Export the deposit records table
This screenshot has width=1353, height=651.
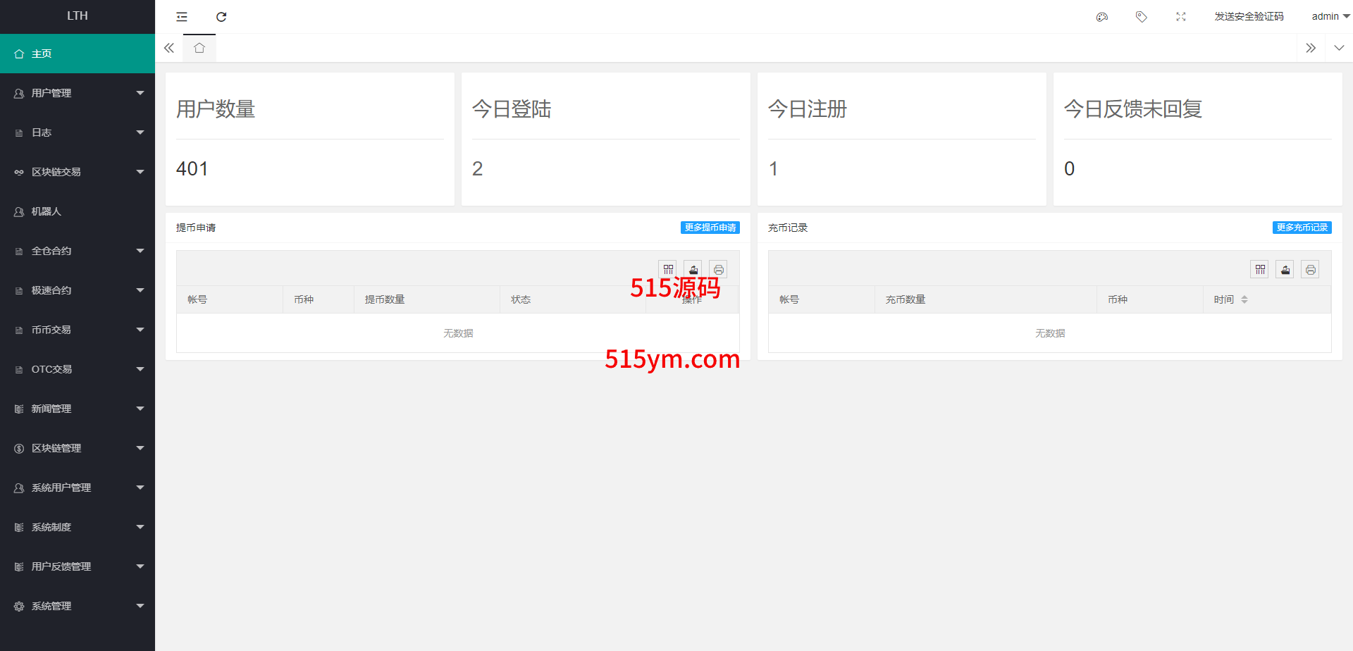click(x=1285, y=269)
